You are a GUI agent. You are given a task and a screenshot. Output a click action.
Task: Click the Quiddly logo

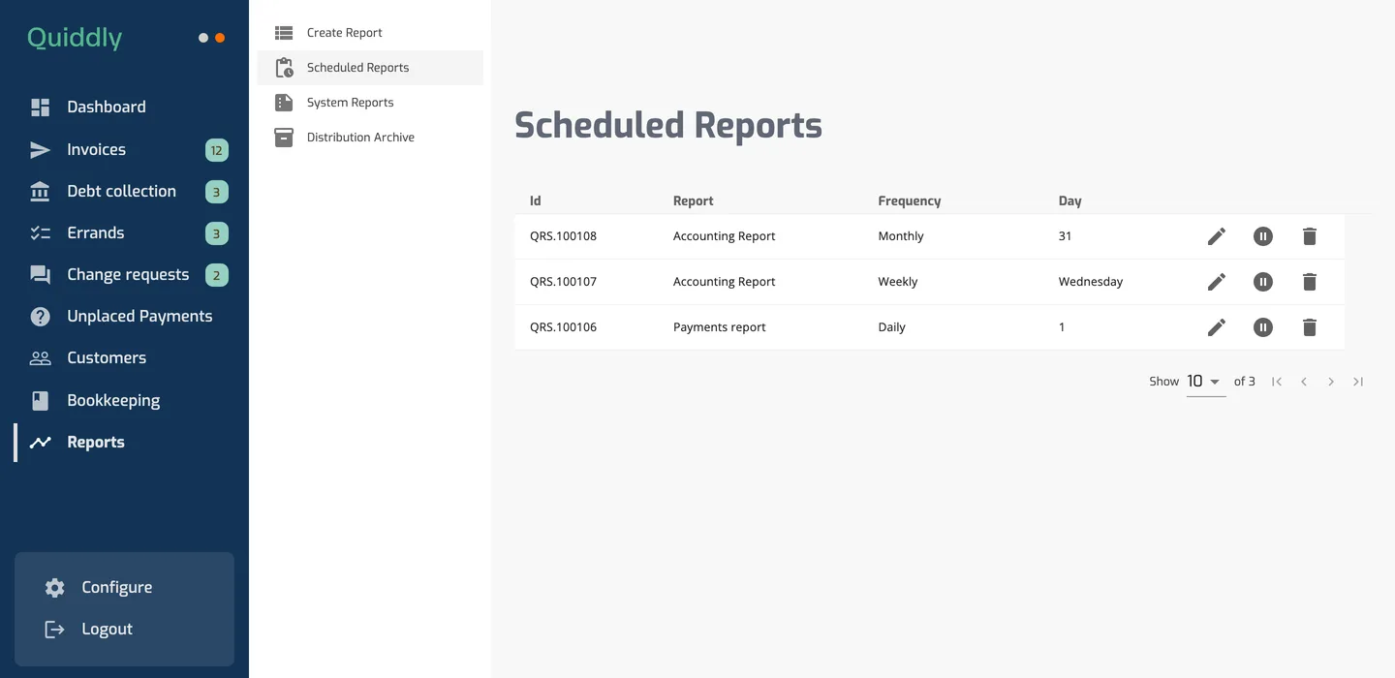pos(75,39)
